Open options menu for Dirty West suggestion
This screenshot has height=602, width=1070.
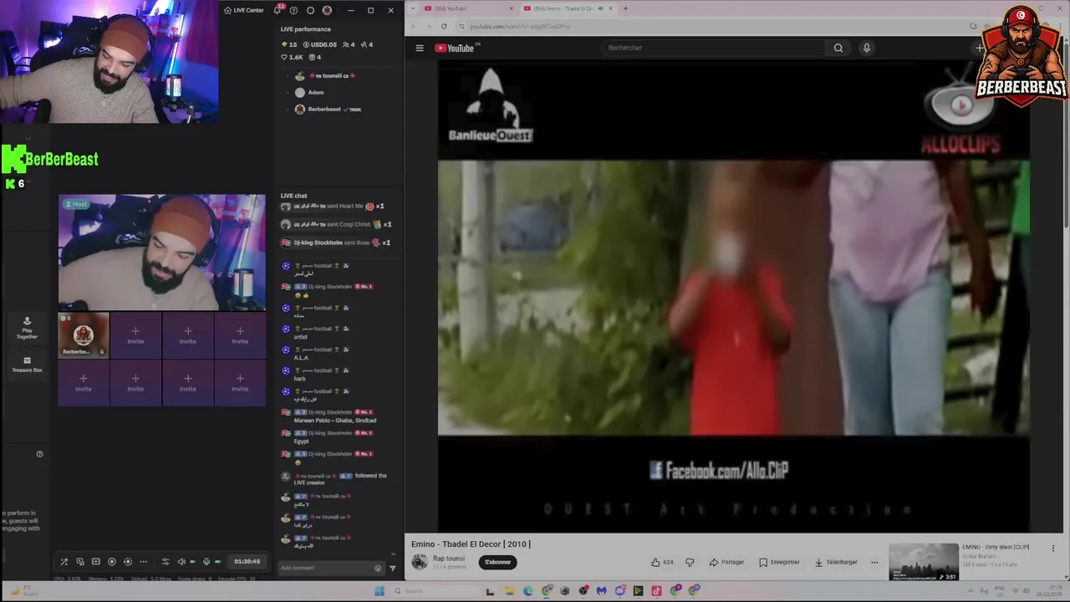coord(1052,548)
